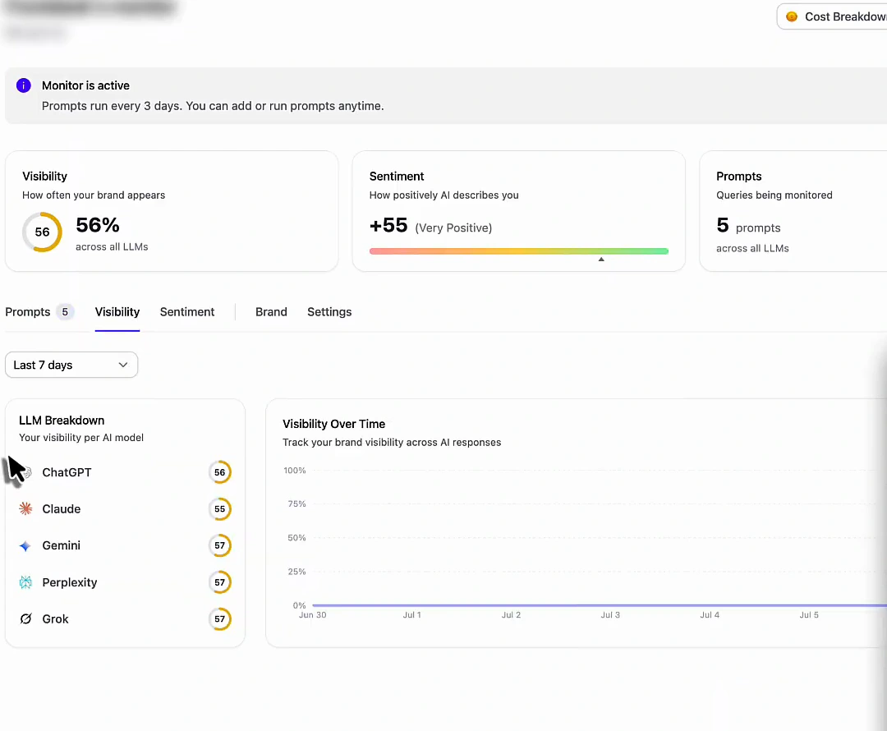Click the visibility line on the chart
The width and height of the screenshot is (887, 731).
click(600, 605)
